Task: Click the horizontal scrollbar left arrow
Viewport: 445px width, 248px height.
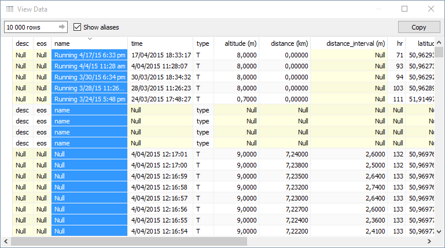Action: pyautogui.click(x=6, y=241)
